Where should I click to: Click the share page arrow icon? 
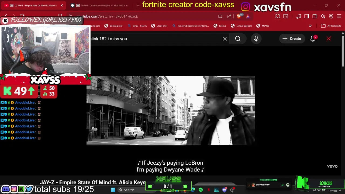pyautogui.click(x=229, y=16)
